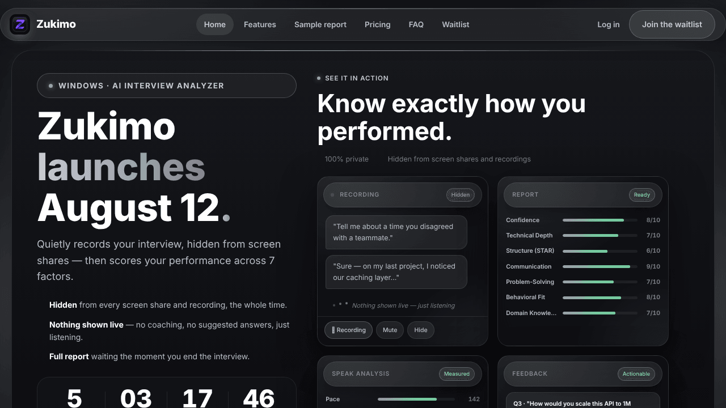Click "Hidden from screen shares and recordings" text

point(459,159)
